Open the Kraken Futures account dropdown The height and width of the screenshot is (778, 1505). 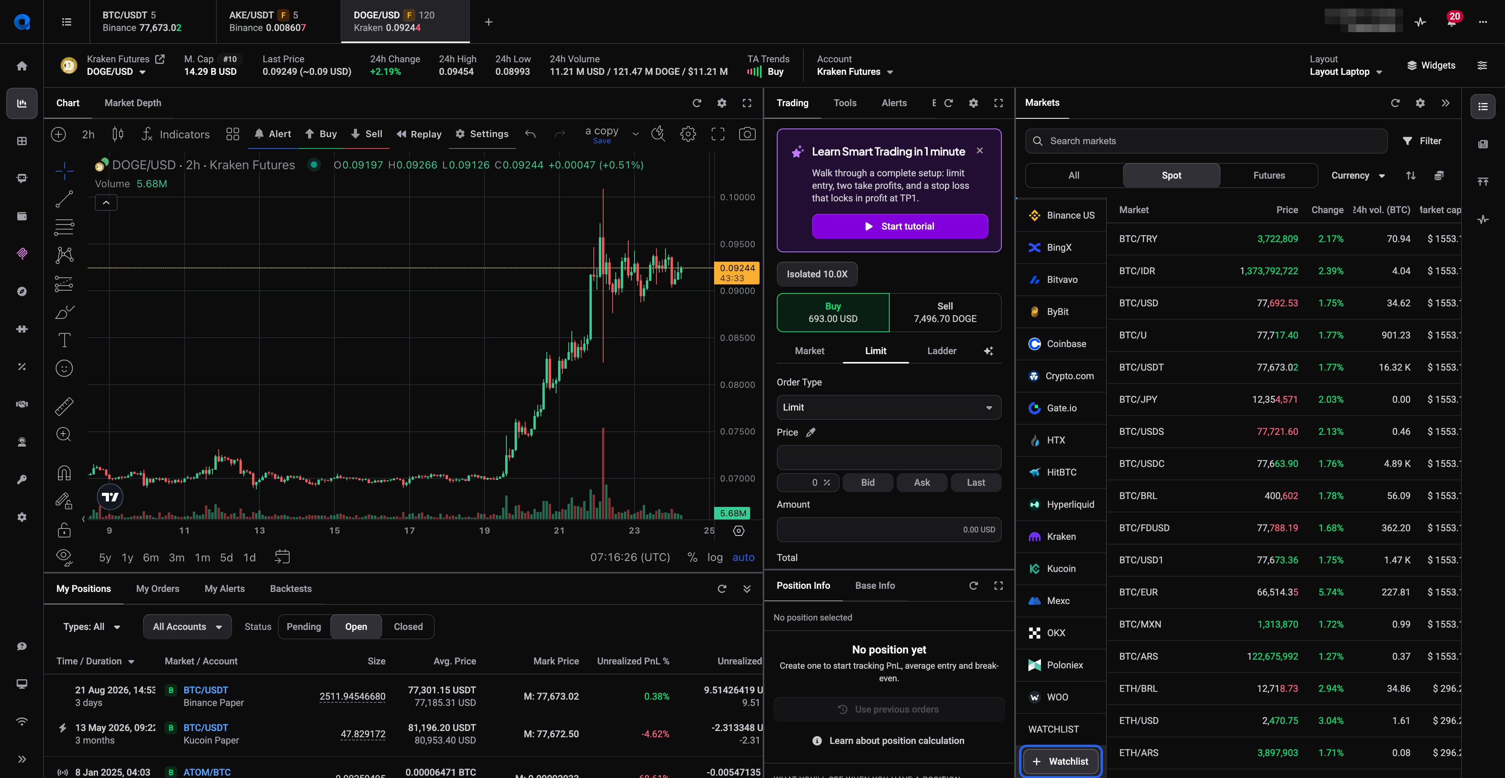point(855,72)
